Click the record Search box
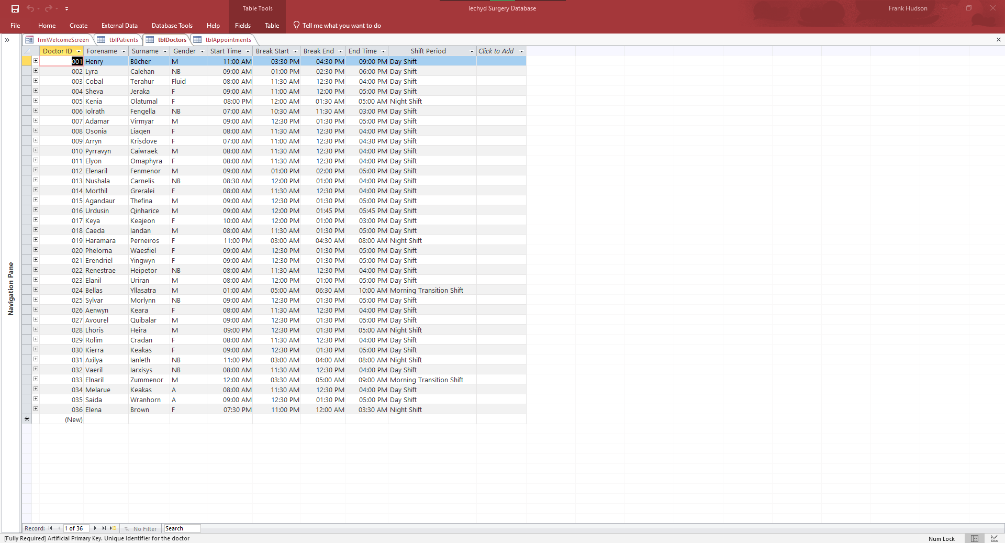 pos(182,528)
